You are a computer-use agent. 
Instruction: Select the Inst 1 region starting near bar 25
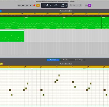tap(82, 23)
